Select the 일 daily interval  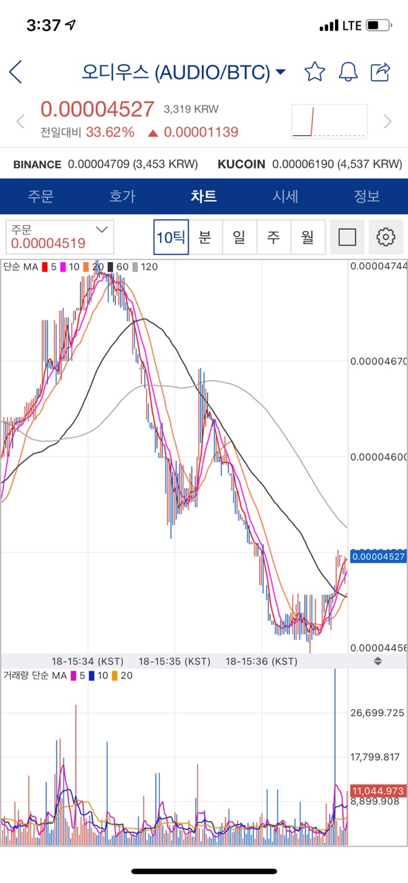pyautogui.click(x=239, y=237)
